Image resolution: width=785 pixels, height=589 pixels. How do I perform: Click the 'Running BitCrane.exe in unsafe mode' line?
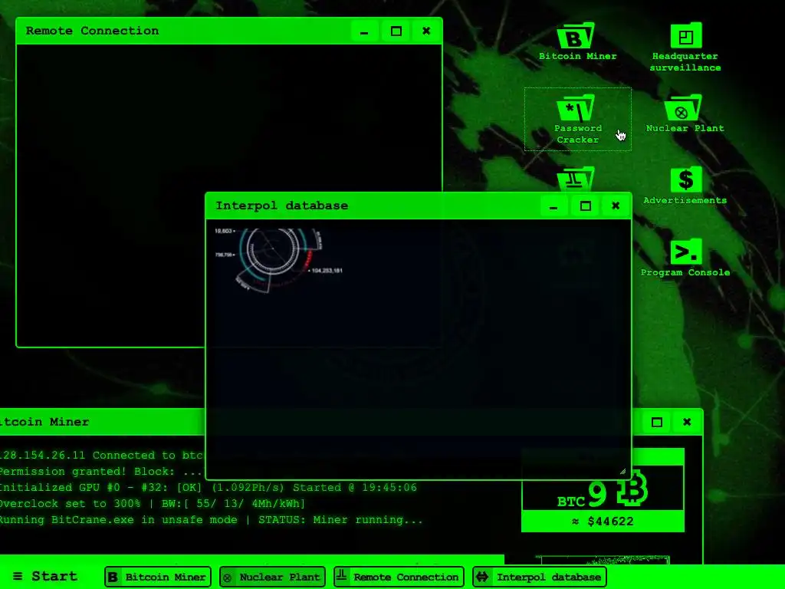211,520
